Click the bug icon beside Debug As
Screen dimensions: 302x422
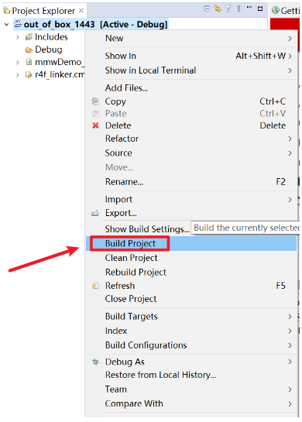(x=95, y=362)
